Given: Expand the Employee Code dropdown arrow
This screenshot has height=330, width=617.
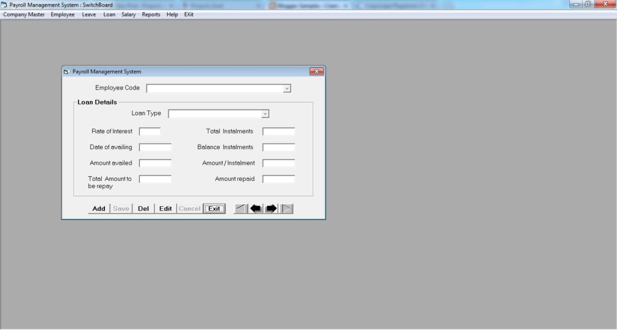Looking at the screenshot, I should coord(287,89).
